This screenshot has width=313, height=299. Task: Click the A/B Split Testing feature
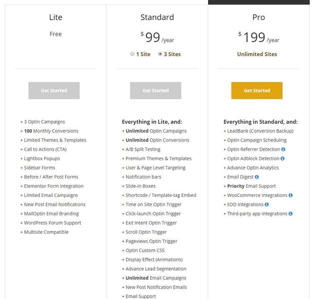(143, 149)
